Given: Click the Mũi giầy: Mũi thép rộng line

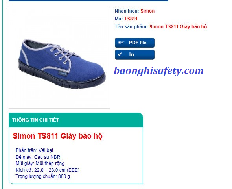Looking at the screenshot, I should [x=40, y=163].
